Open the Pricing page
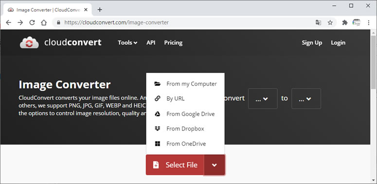Viewport: 377px width, 184px height. pyautogui.click(x=173, y=43)
